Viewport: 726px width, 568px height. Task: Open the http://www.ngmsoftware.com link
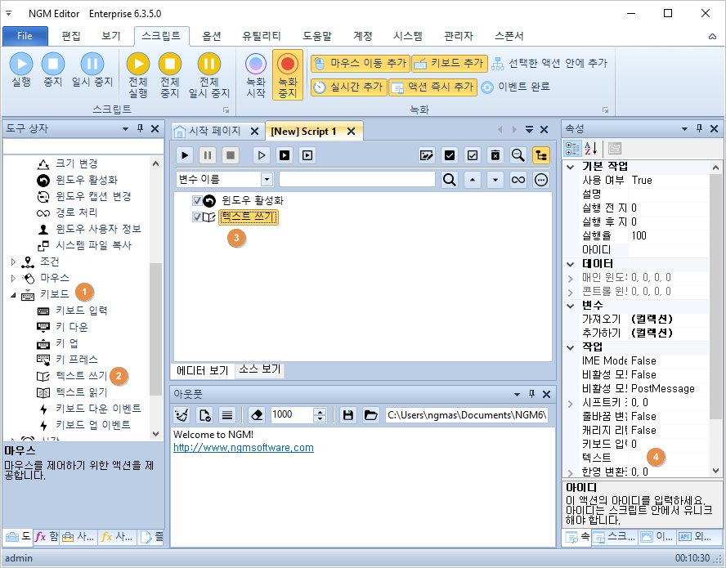[244, 448]
